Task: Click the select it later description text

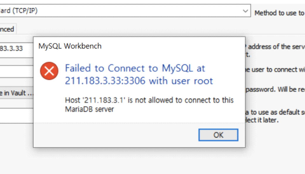Action: [x=262, y=120]
